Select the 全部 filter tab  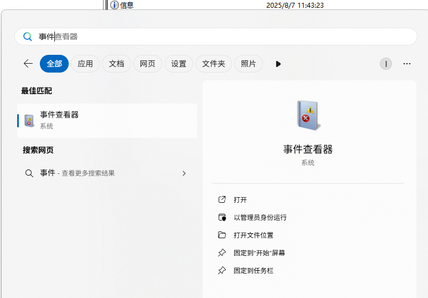pyautogui.click(x=54, y=64)
